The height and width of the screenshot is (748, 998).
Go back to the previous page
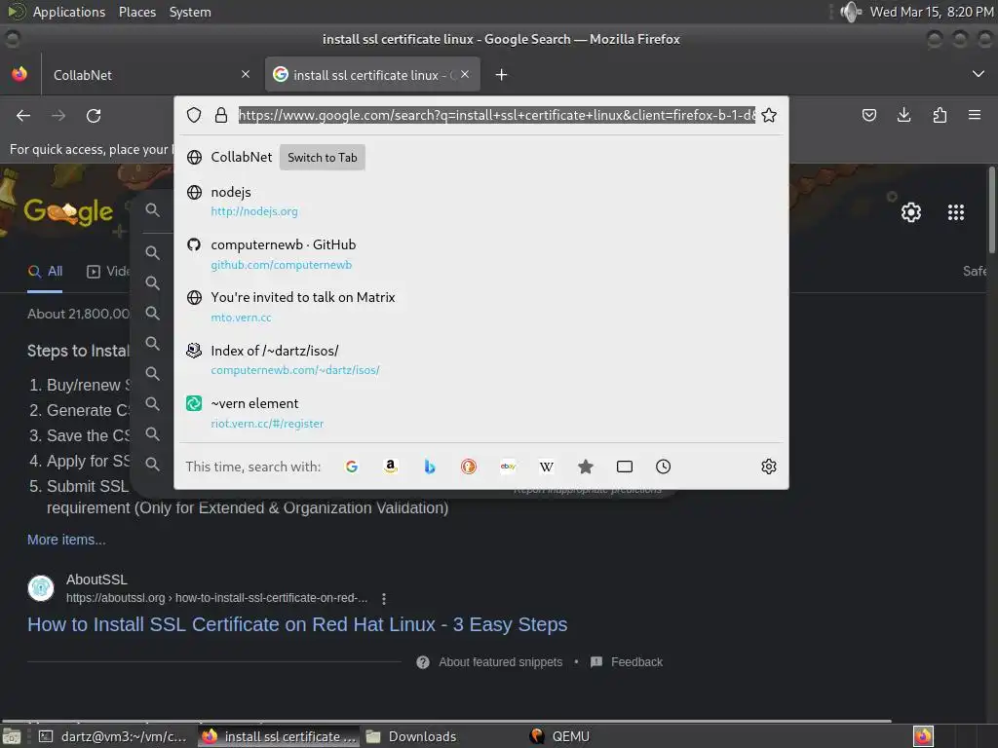coord(23,115)
